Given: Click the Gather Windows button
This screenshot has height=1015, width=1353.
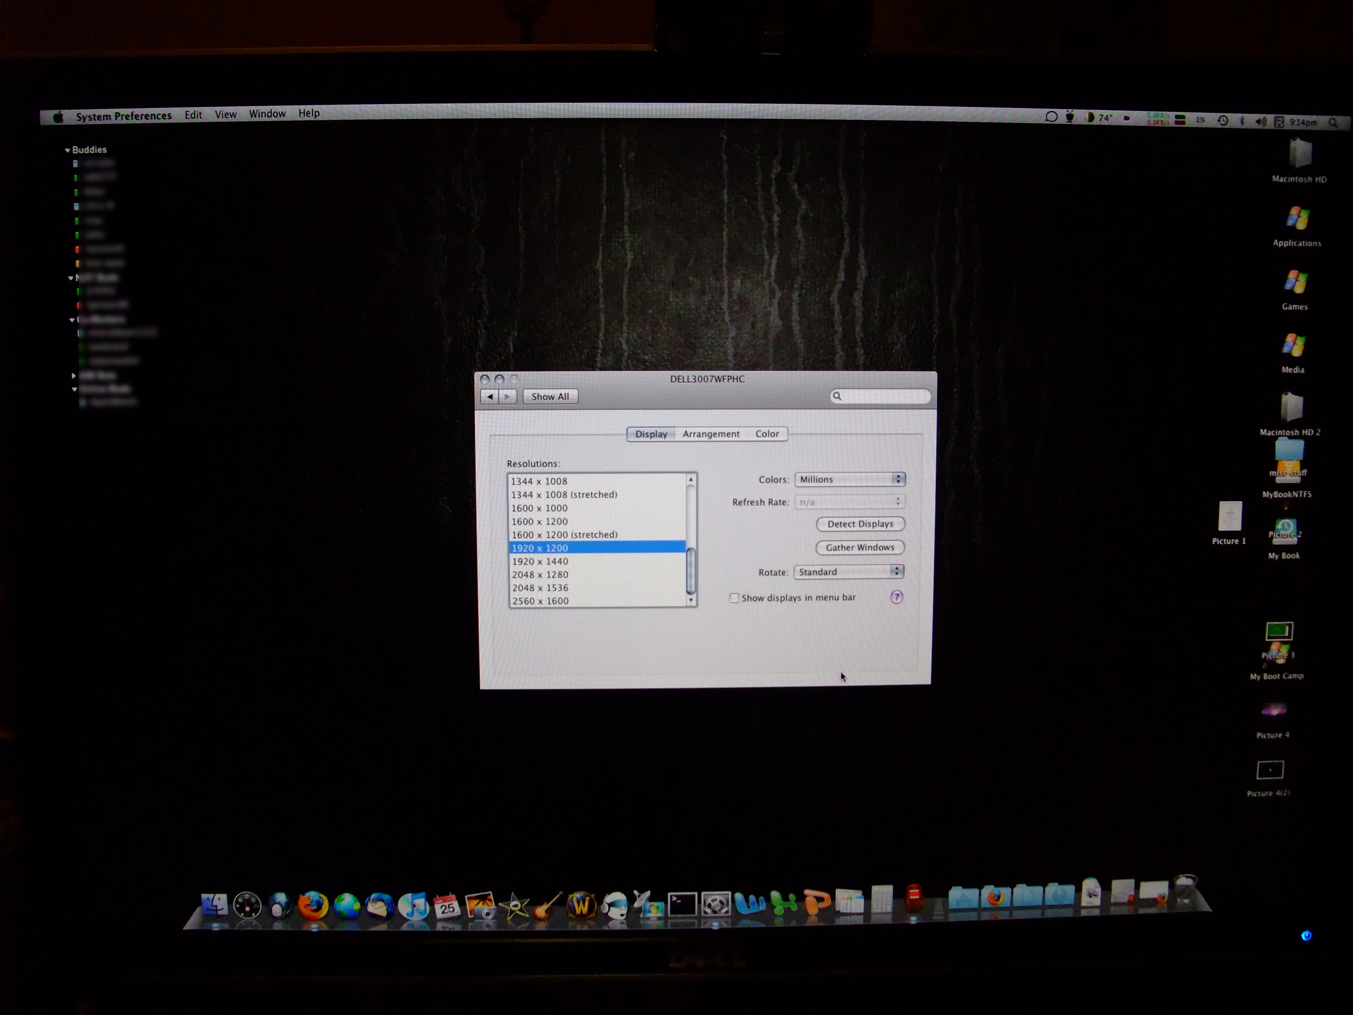Looking at the screenshot, I should point(860,547).
